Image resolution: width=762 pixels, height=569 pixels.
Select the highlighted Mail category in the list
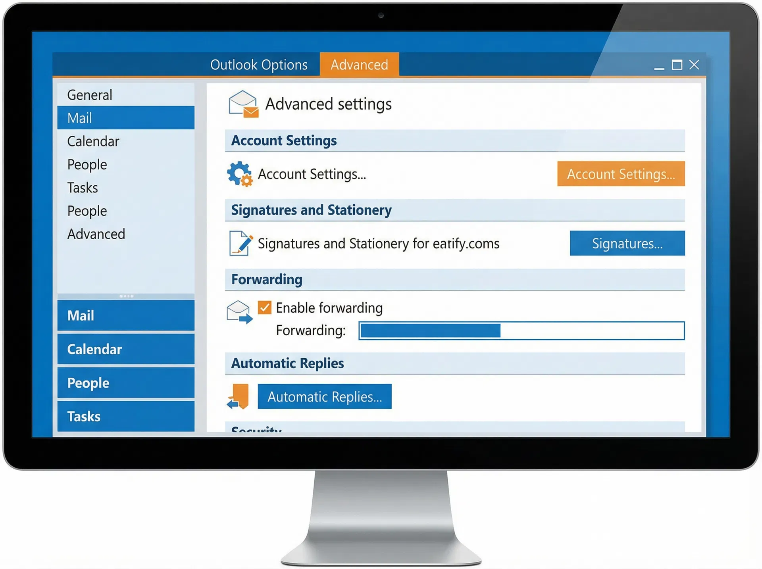(126, 118)
